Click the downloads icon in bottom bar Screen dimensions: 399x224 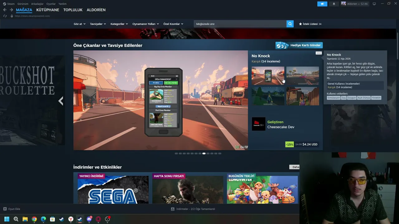click(173, 209)
